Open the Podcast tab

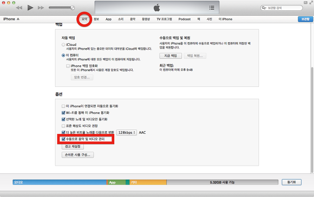click(x=185, y=19)
